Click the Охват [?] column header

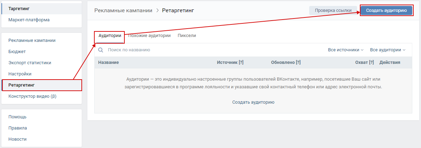[364, 62]
